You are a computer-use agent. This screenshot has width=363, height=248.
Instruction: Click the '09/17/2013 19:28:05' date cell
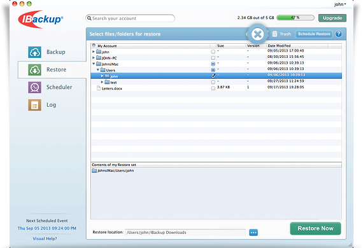(x=286, y=87)
